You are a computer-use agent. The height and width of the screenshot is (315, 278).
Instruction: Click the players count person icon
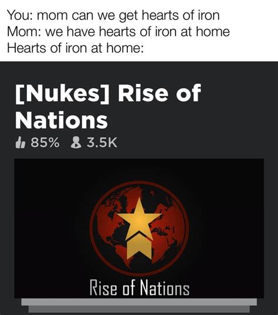76,142
